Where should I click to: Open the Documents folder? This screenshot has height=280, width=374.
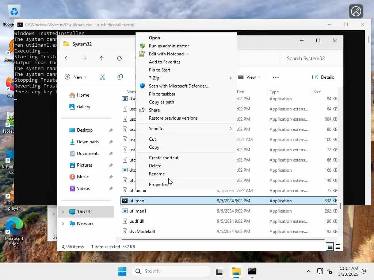tap(88, 153)
